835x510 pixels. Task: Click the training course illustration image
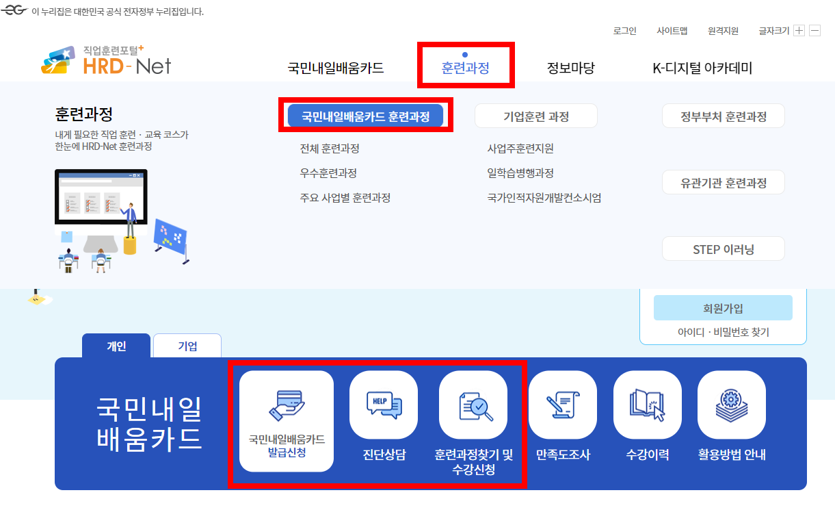coord(122,221)
